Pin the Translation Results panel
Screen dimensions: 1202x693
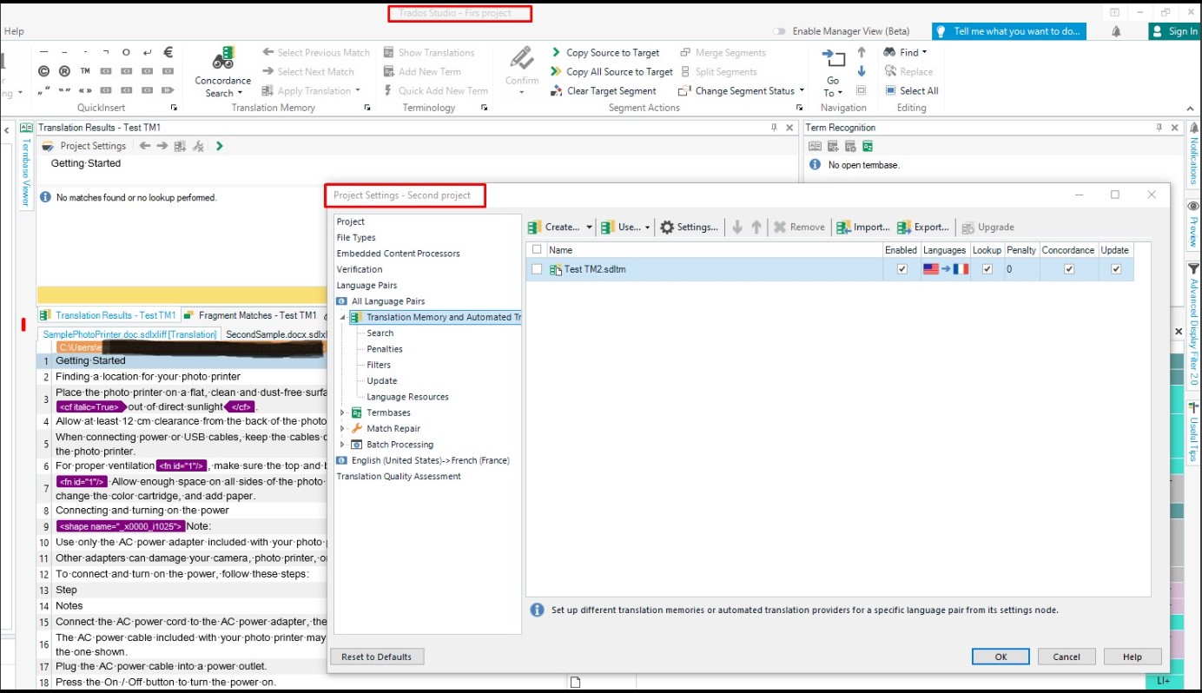click(x=774, y=128)
